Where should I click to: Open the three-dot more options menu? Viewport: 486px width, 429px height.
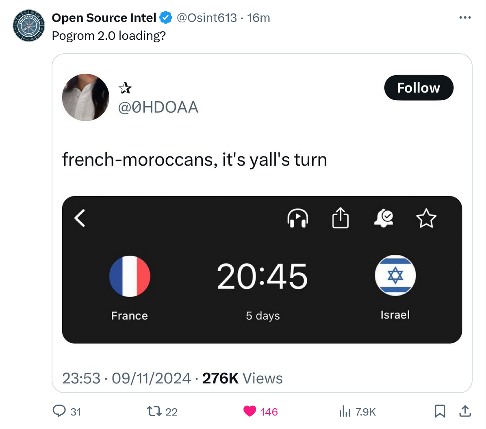tap(465, 18)
